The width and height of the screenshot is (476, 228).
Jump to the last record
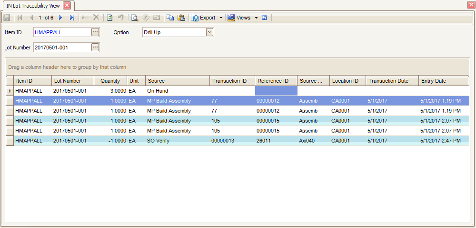[x=72, y=18]
